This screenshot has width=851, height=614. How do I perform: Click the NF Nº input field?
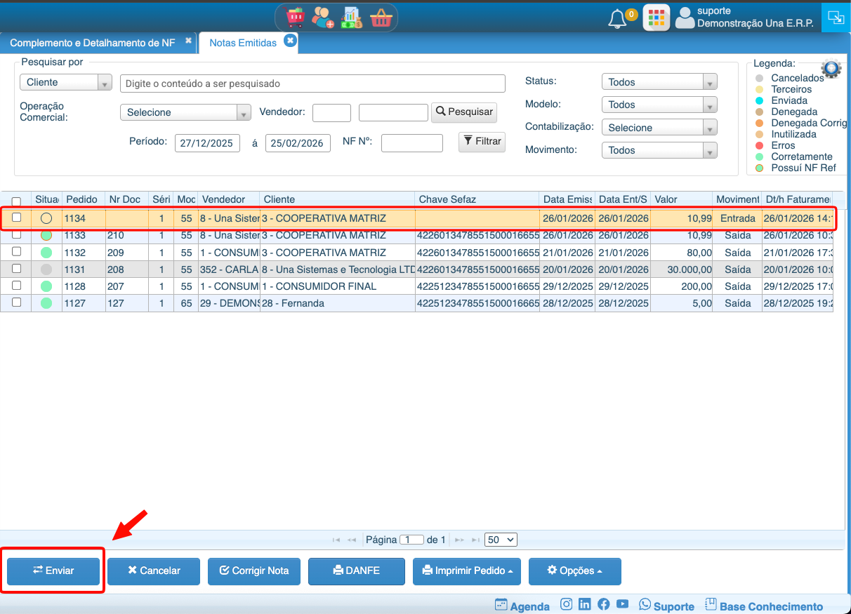point(412,143)
